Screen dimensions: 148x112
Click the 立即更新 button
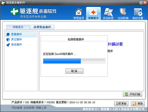[121, 104]
